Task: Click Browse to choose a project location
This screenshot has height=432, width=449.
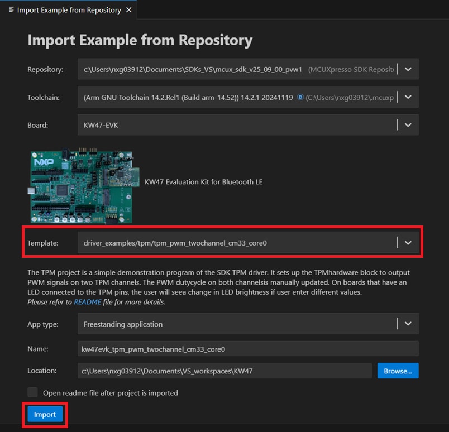Action: pyautogui.click(x=398, y=371)
